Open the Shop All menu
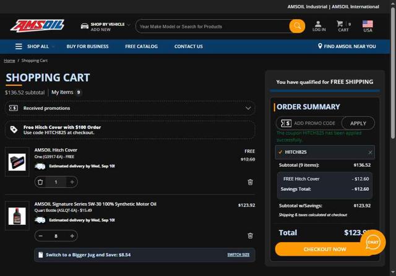The width and height of the screenshot is (396, 276). pyautogui.click(x=32, y=46)
